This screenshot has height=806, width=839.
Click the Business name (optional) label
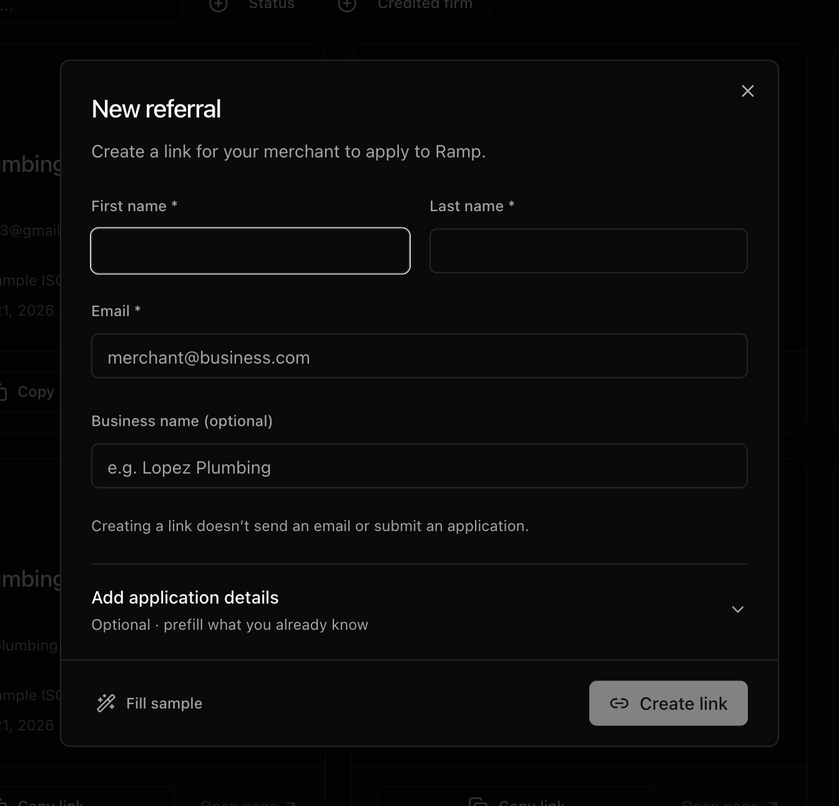click(x=182, y=421)
